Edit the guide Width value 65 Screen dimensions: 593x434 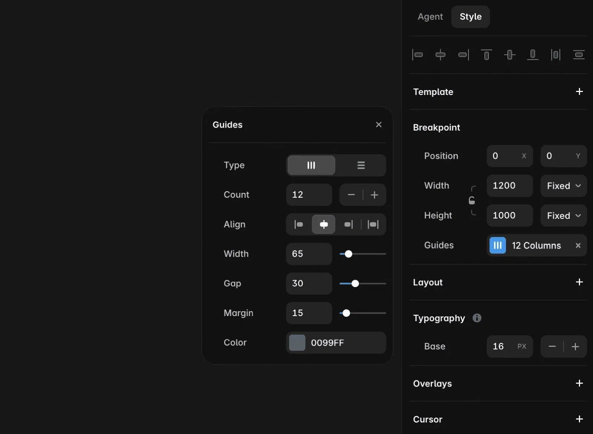tap(309, 254)
